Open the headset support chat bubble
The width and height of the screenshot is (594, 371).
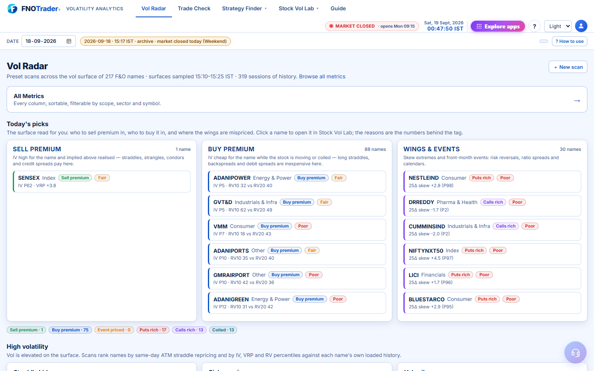(575, 352)
